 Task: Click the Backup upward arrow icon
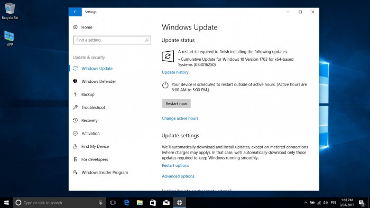pyautogui.click(x=75, y=94)
